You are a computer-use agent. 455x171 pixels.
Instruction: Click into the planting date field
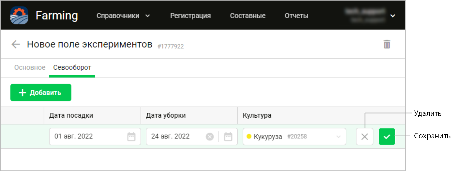[95, 137]
